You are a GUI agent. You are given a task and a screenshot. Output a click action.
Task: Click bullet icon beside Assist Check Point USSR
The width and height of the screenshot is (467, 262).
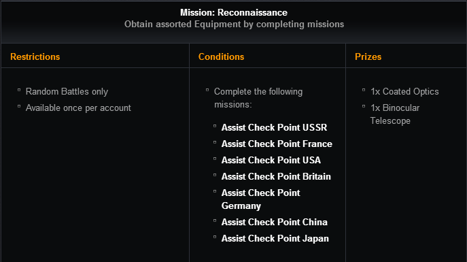tap(215, 126)
